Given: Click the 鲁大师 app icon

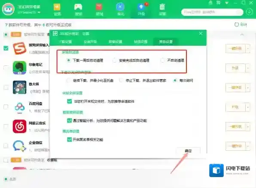Looking at the screenshot, I should click(x=20, y=87).
